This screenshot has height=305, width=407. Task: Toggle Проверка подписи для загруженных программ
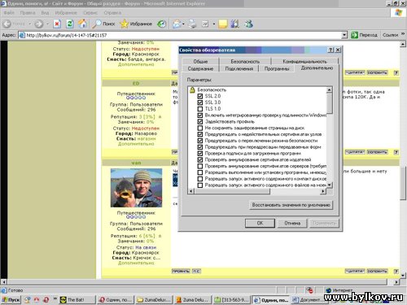click(200, 153)
